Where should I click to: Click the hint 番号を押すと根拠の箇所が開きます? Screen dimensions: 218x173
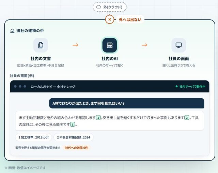click(x=38, y=148)
